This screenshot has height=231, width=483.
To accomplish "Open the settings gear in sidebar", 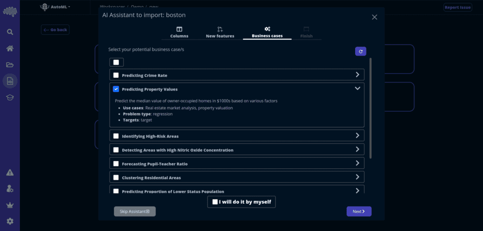I will [x=10, y=221].
